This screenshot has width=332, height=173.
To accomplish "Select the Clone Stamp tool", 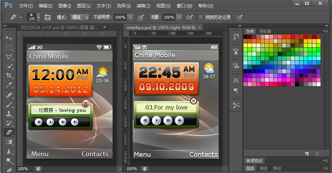I will [x=9, y=114].
